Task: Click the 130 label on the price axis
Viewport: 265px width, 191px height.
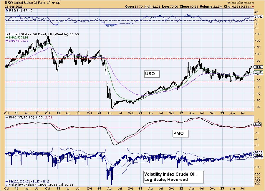Action: pos(258,34)
